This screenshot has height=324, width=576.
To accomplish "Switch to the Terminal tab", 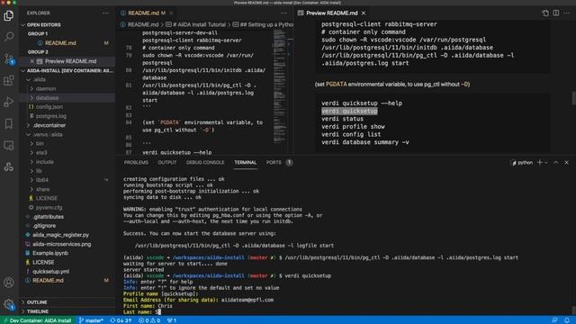I will coord(246,162).
